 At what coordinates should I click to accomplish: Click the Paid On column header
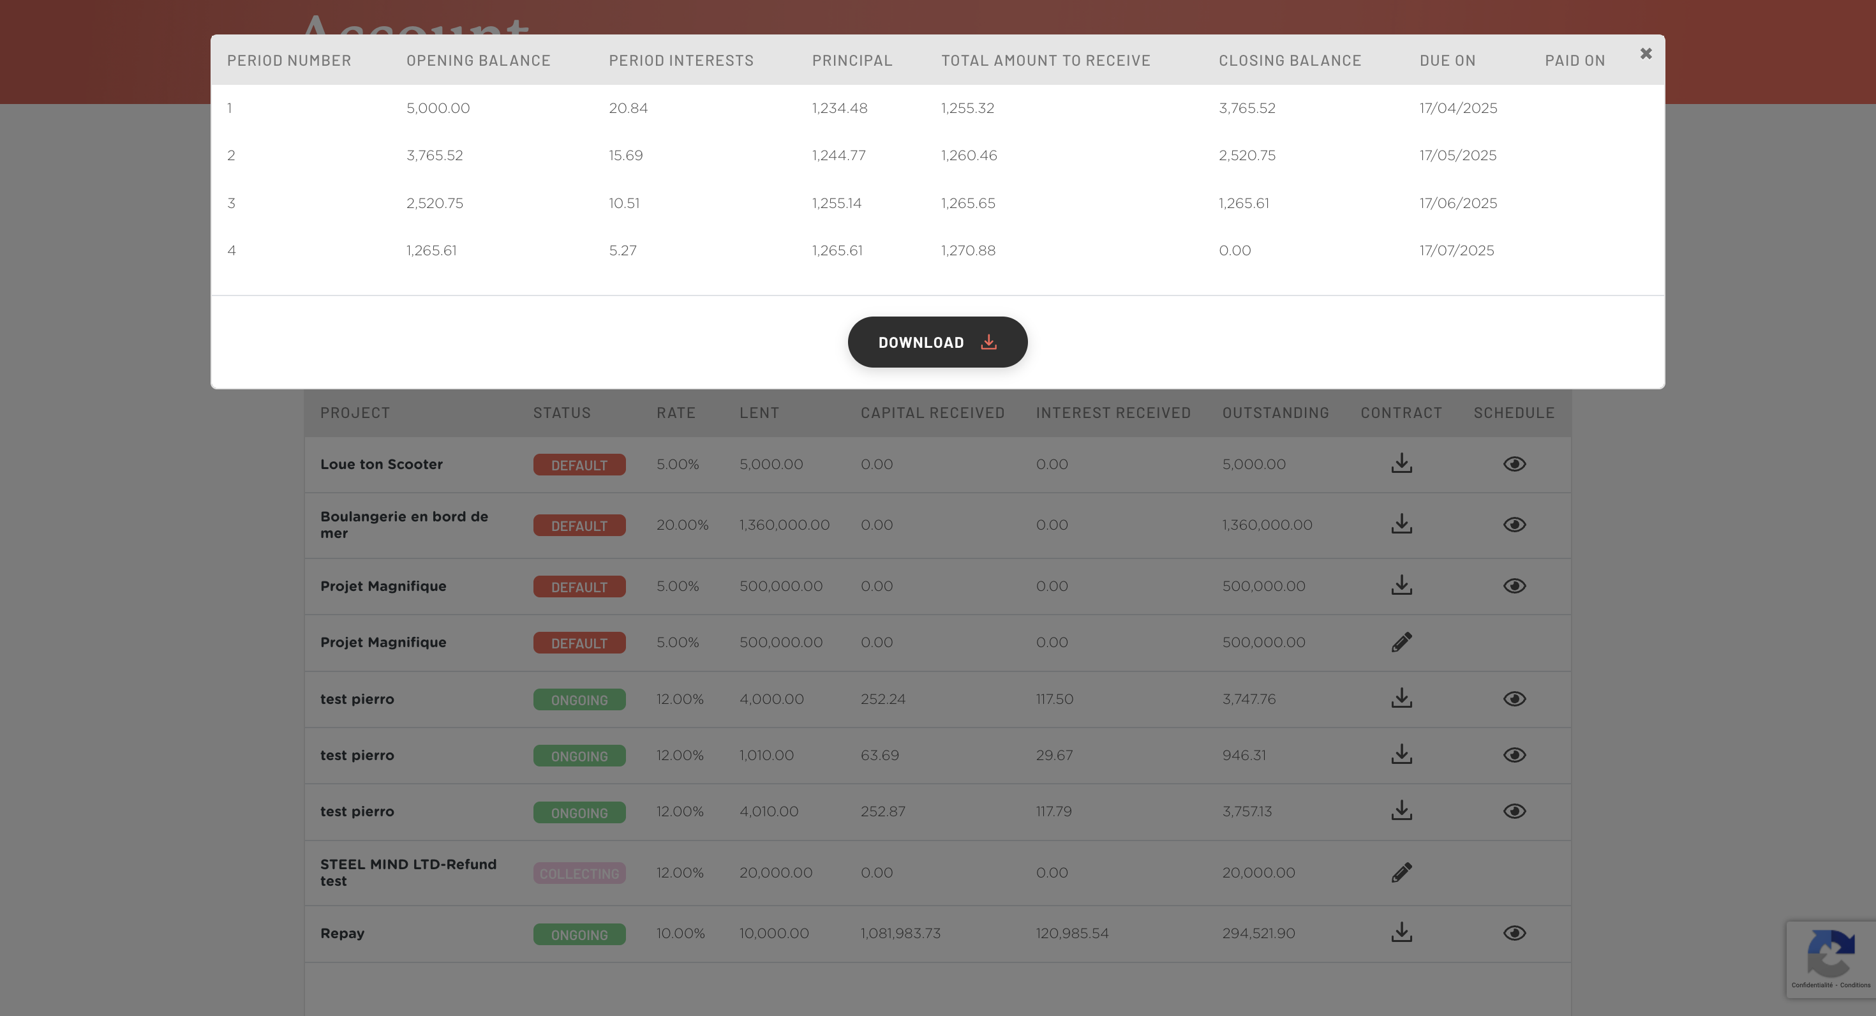tap(1575, 61)
